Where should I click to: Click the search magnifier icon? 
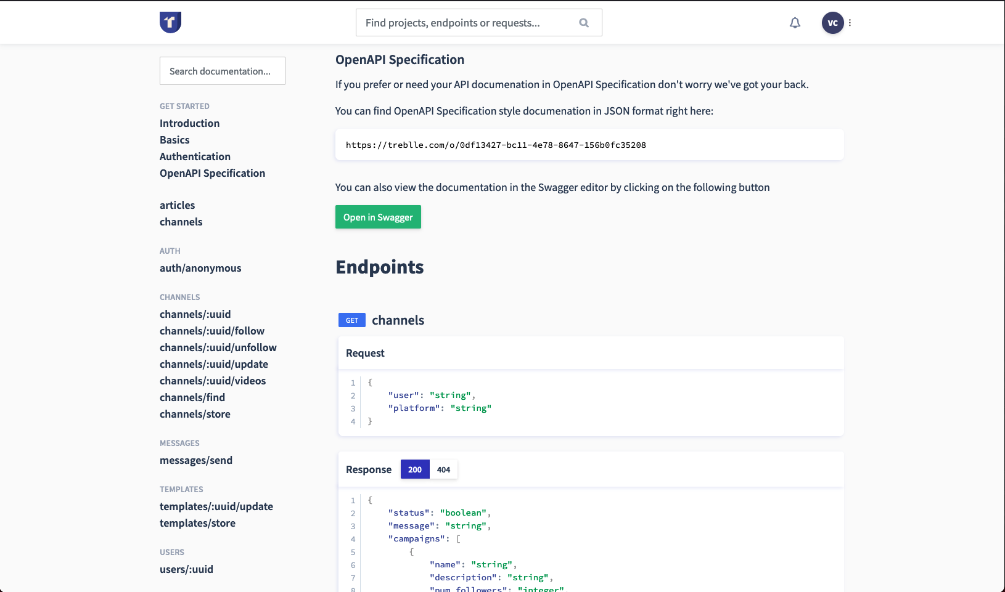[584, 23]
